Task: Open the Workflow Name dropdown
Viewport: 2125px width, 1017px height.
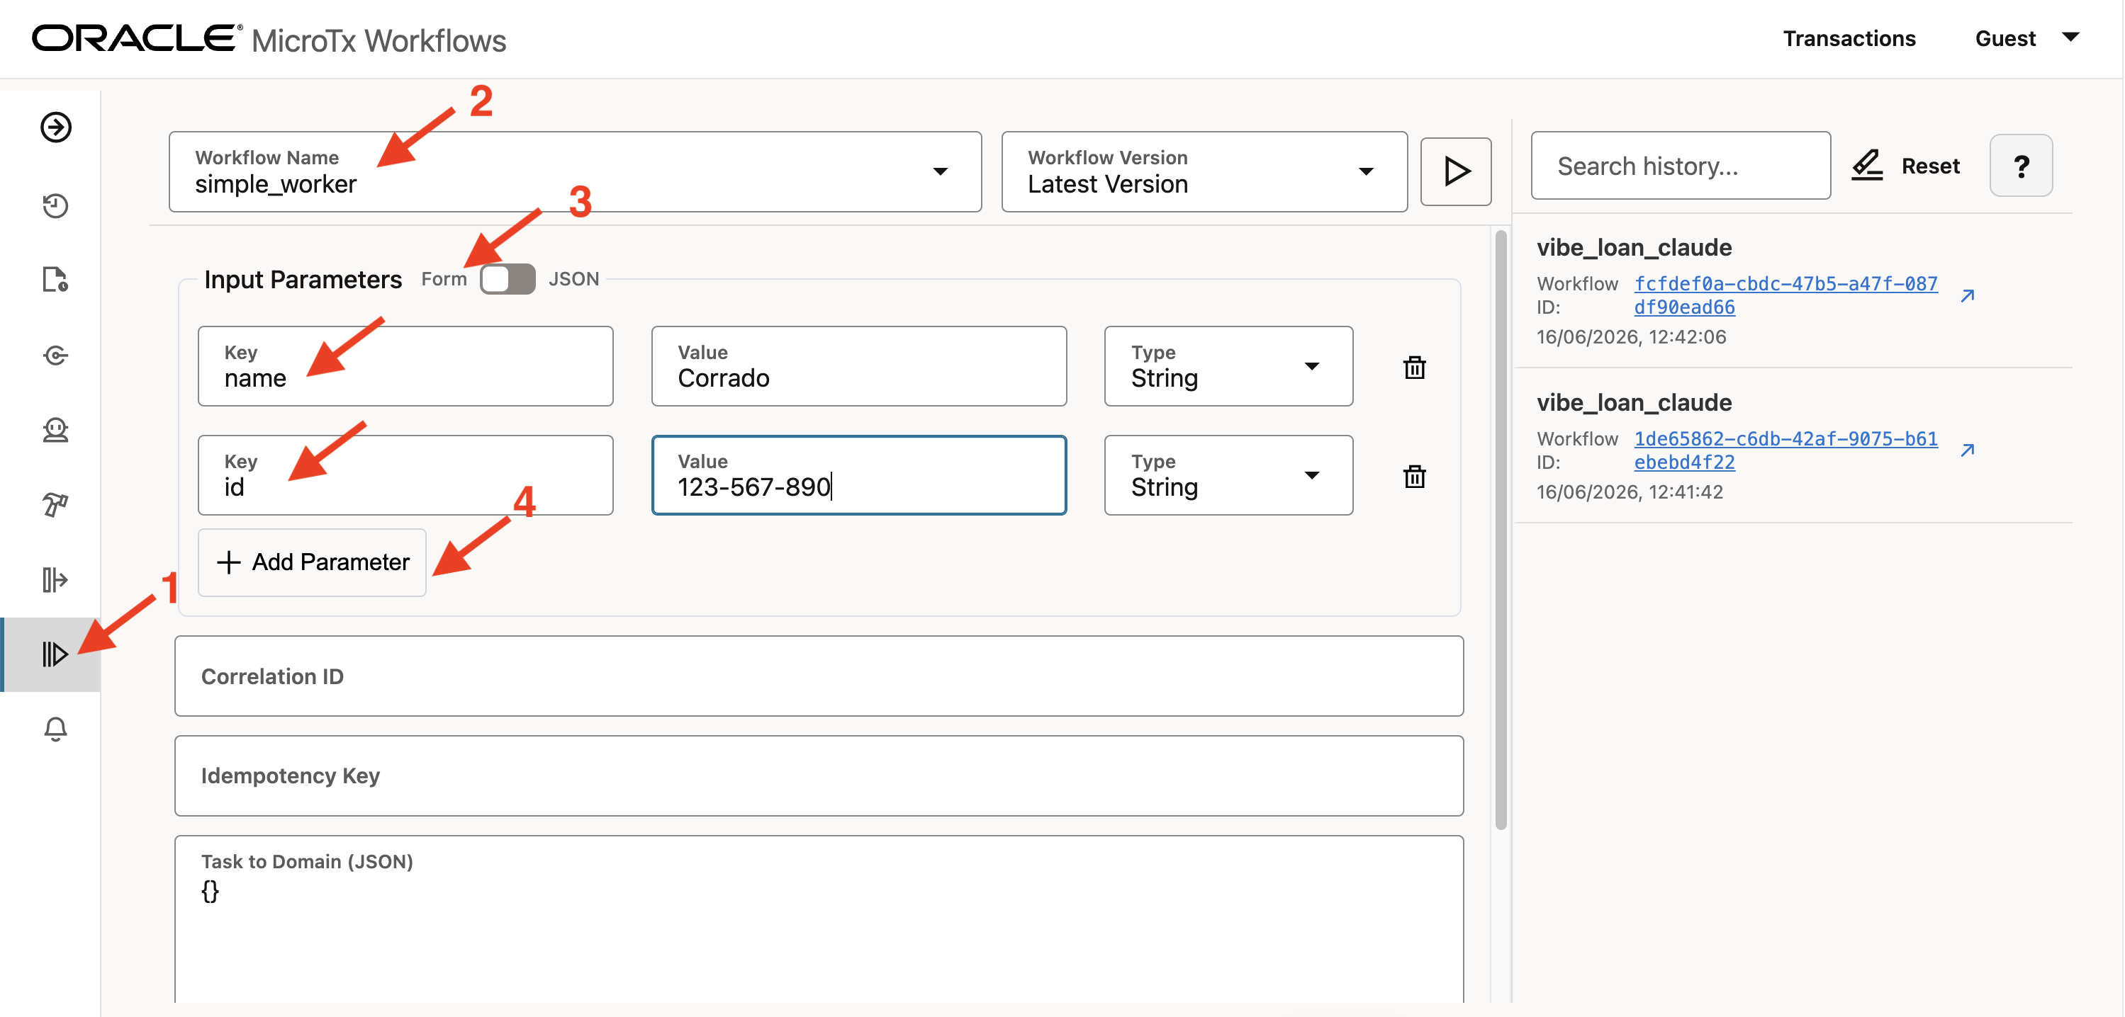Action: tap(575, 171)
